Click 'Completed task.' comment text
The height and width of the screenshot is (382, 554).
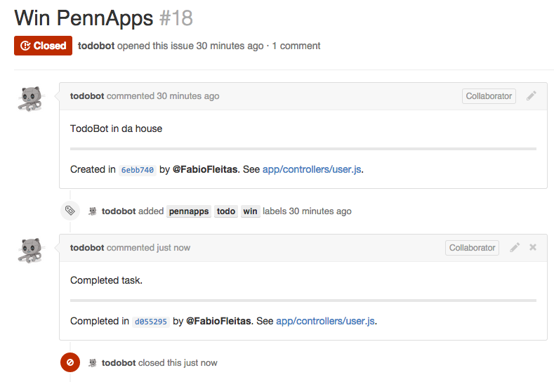point(106,280)
